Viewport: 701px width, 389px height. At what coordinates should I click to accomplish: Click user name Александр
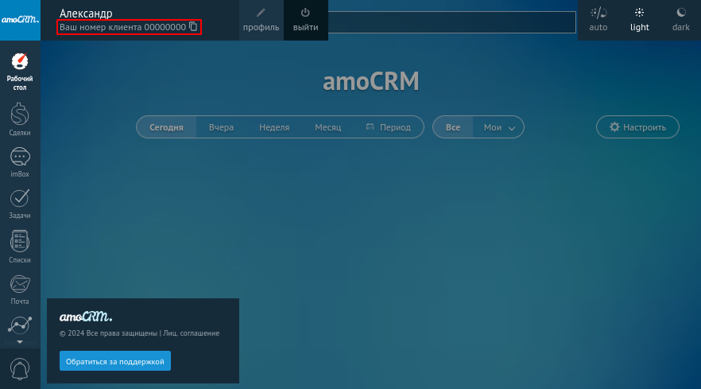pos(86,13)
